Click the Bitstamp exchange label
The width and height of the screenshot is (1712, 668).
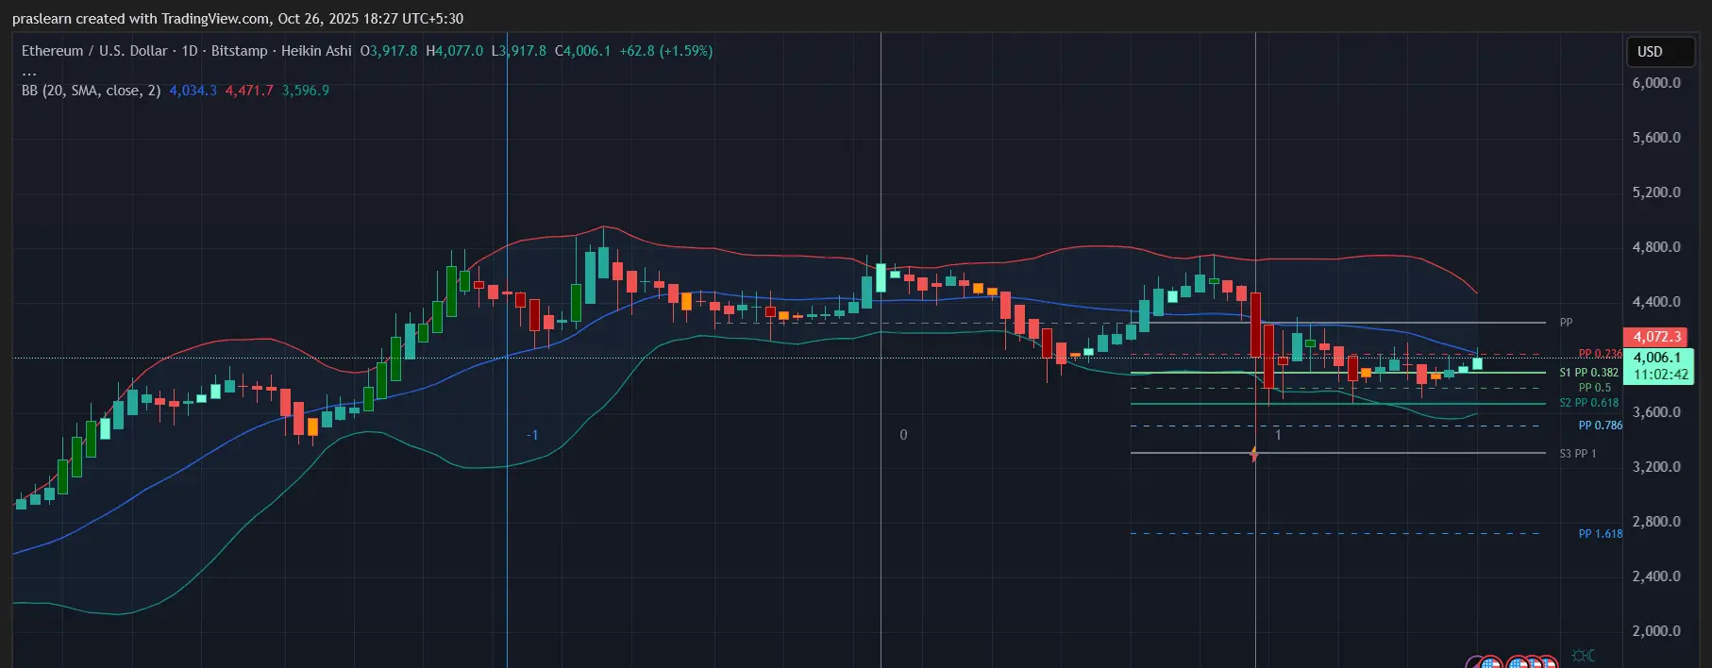[x=239, y=51]
